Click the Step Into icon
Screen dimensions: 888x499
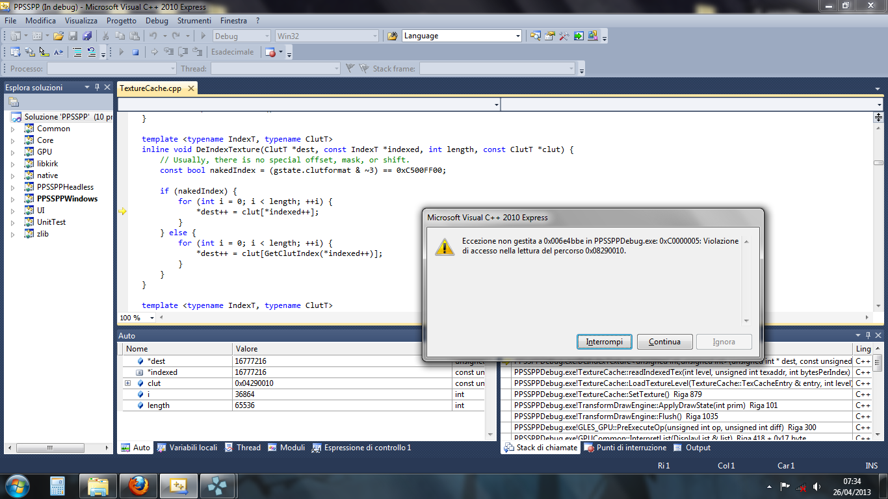tap(170, 52)
